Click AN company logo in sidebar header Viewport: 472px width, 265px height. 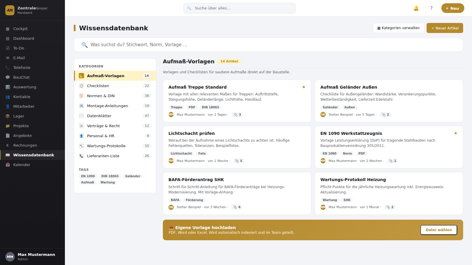pyautogui.click(x=10, y=10)
